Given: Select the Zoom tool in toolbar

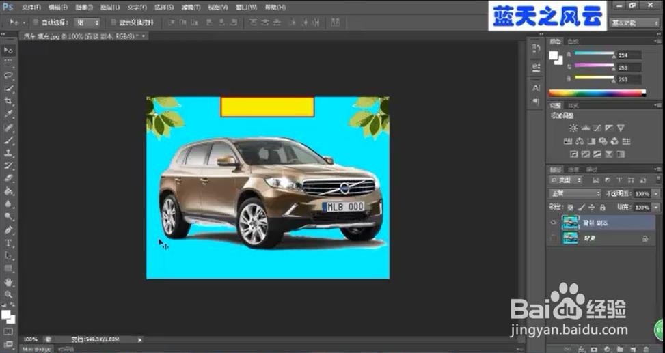Looking at the screenshot, I should [8, 294].
